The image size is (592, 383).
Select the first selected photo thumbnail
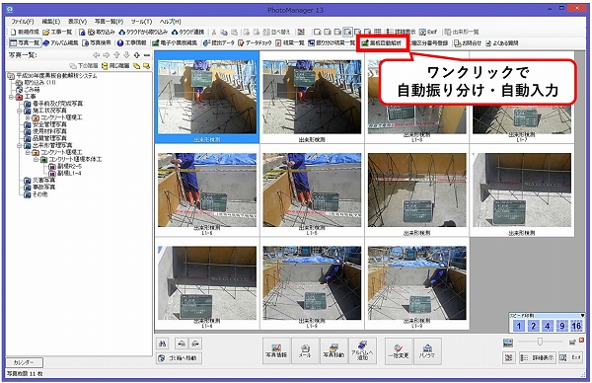(x=207, y=97)
